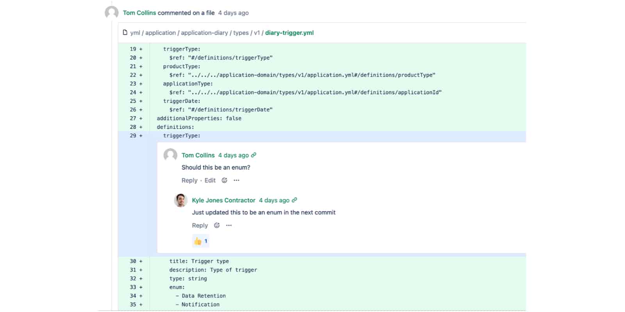The width and height of the screenshot is (625, 312).
Task: Toggle the thumbs-up reaction on Kyle's reply
Action: [201, 241]
